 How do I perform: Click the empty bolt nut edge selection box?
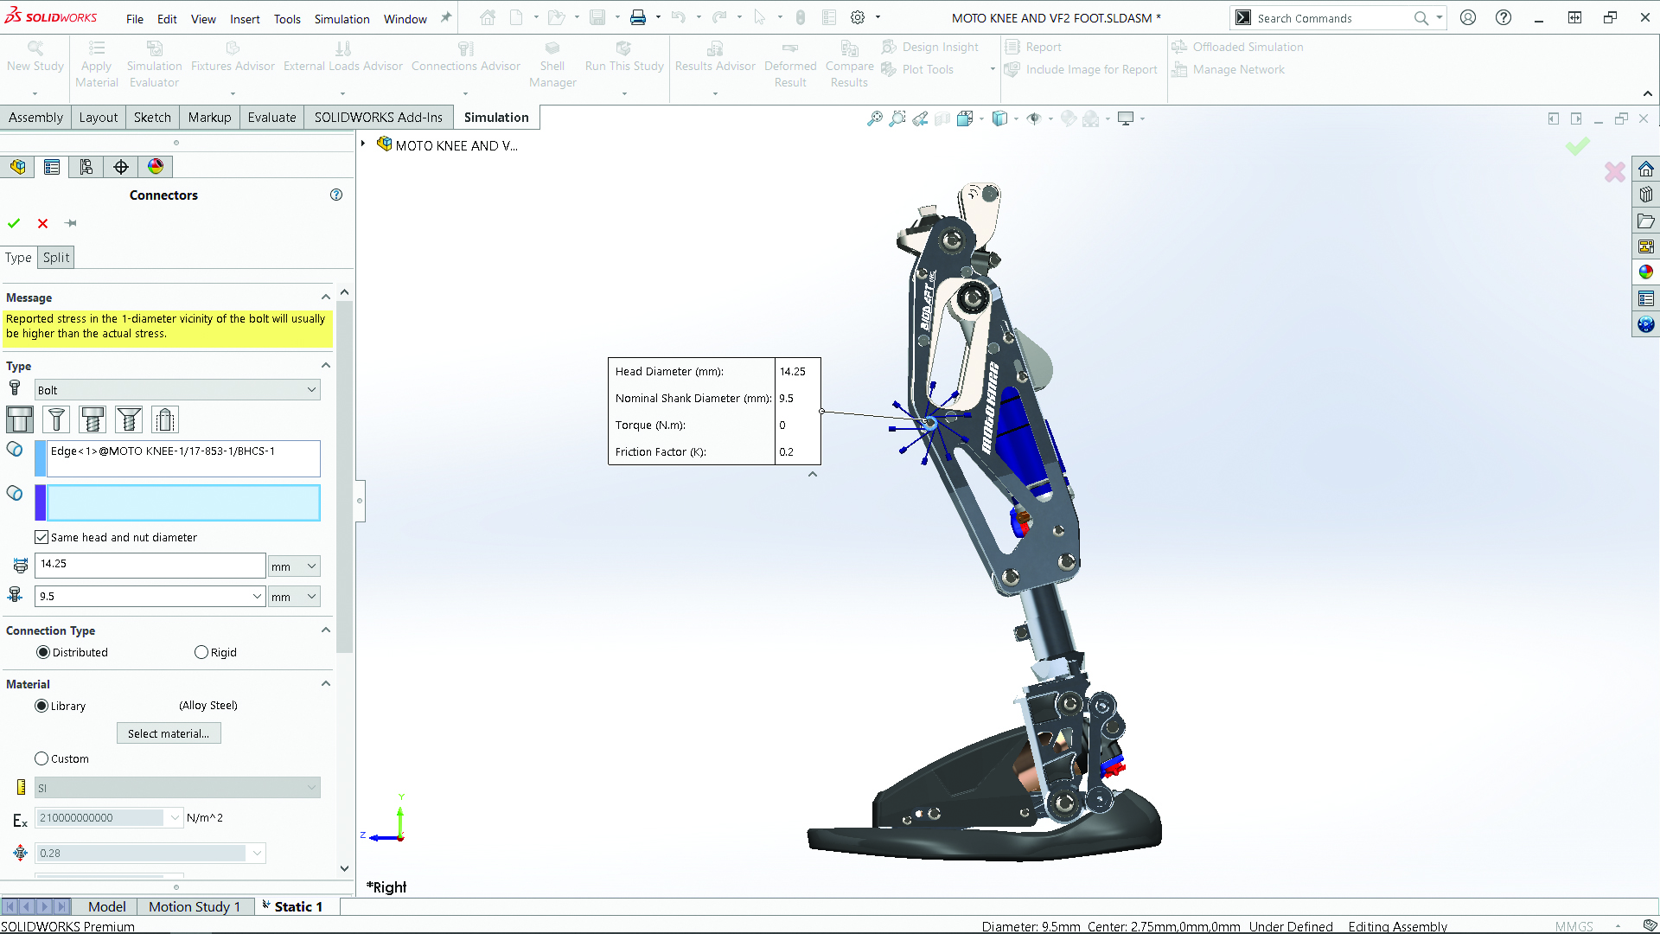tap(183, 502)
